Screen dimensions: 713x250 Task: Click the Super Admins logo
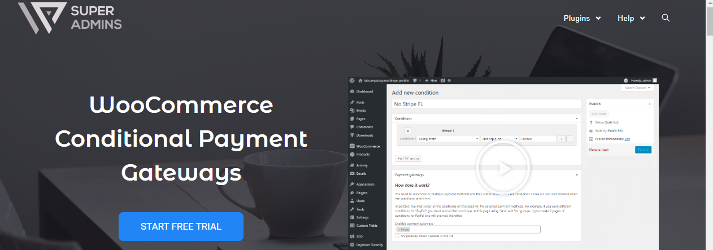point(69,17)
